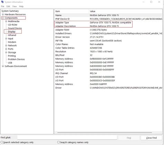Select the Bits/Pixel row
The height and width of the screenshot is (145, 164).
(108, 55)
